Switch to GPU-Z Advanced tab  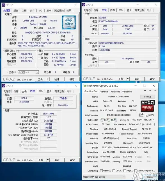point(115,92)
